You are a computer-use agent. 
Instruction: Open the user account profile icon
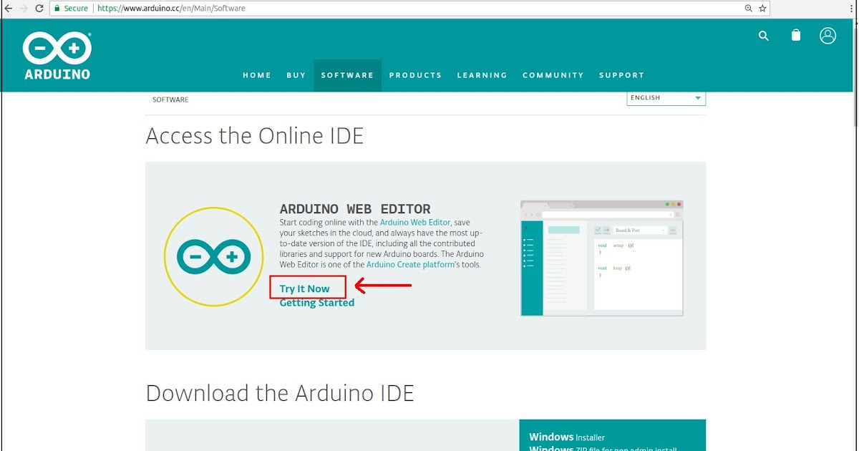pyautogui.click(x=828, y=35)
